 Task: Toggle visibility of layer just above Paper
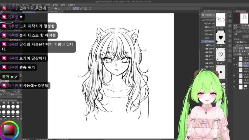tap(234, 81)
